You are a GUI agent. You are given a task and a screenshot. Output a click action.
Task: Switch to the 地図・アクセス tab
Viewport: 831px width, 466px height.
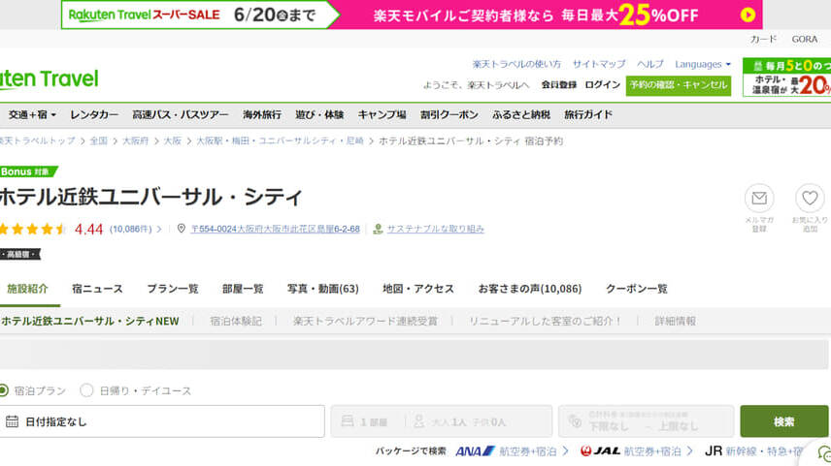pos(418,289)
